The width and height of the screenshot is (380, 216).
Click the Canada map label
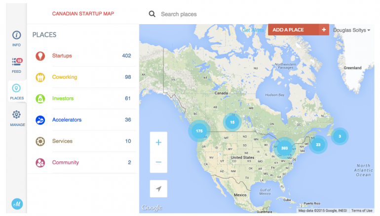click(x=221, y=93)
